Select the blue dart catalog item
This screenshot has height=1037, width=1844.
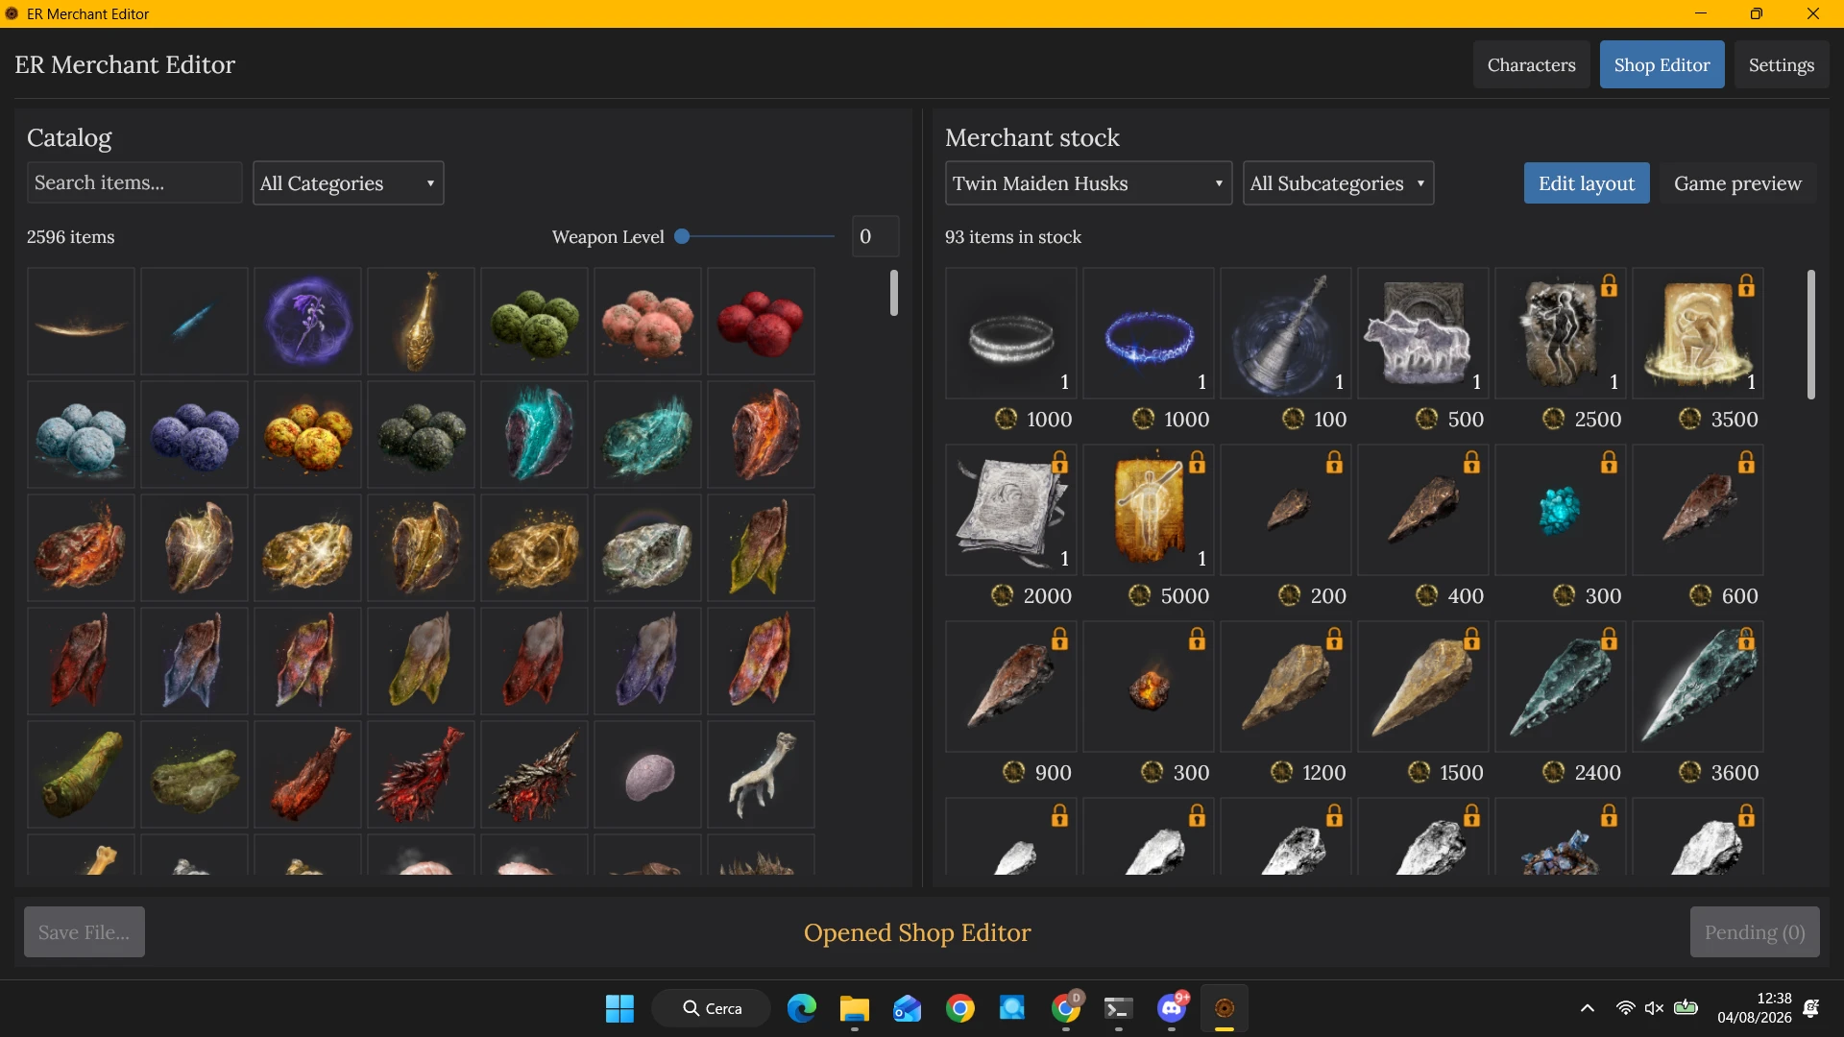click(194, 321)
